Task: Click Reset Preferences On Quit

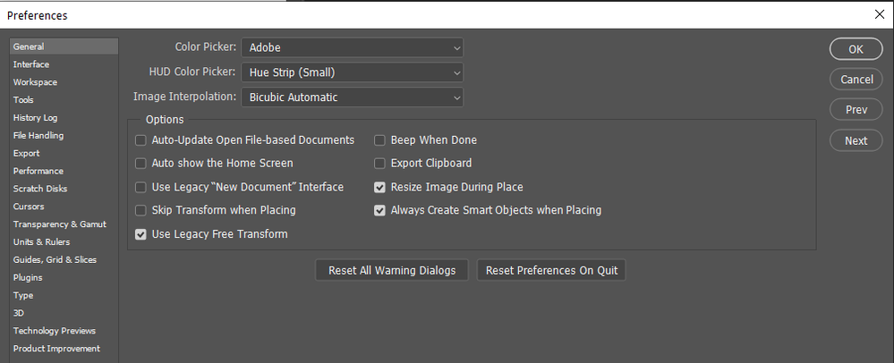Action: 550,270
